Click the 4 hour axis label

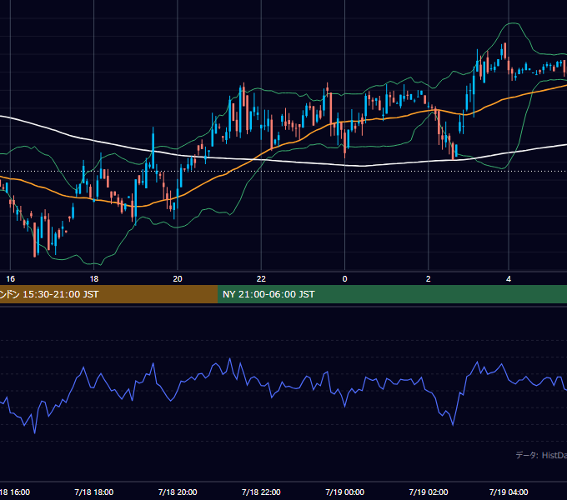click(509, 279)
